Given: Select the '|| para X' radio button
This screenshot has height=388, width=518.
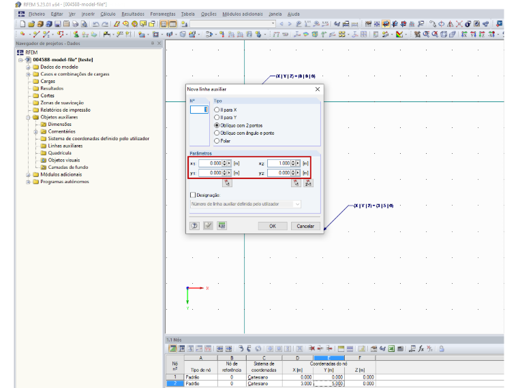Looking at the screenshot, I should tap(217, 110).
